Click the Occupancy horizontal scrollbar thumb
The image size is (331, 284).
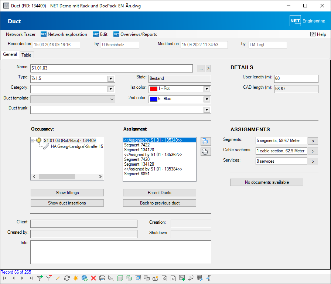[x=57, y=176]
